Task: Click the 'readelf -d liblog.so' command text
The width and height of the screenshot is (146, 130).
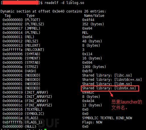Action: [64, 3]
